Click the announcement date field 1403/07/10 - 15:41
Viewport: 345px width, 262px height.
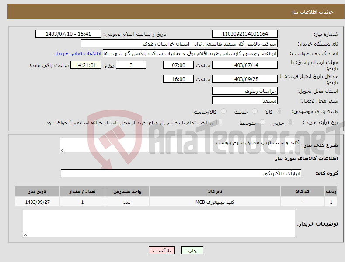click(x=68, y=34)
